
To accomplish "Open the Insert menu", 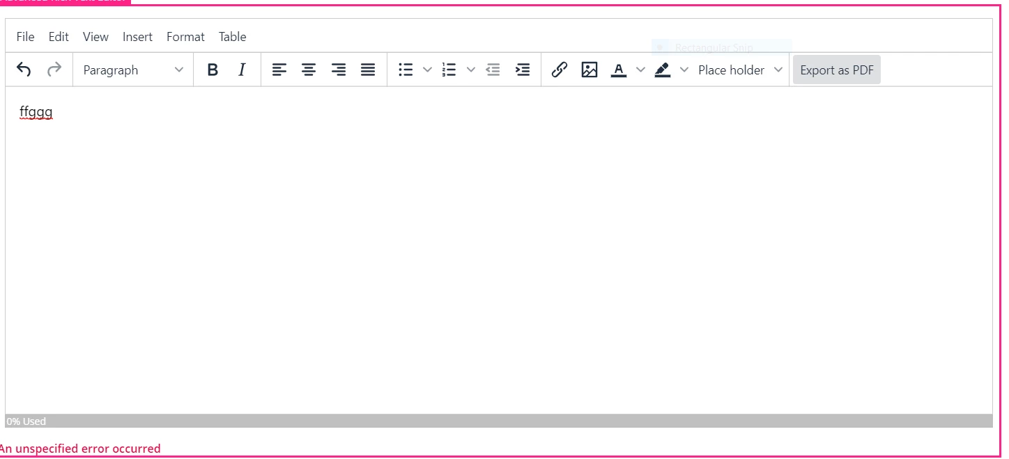I will [137, 37].
